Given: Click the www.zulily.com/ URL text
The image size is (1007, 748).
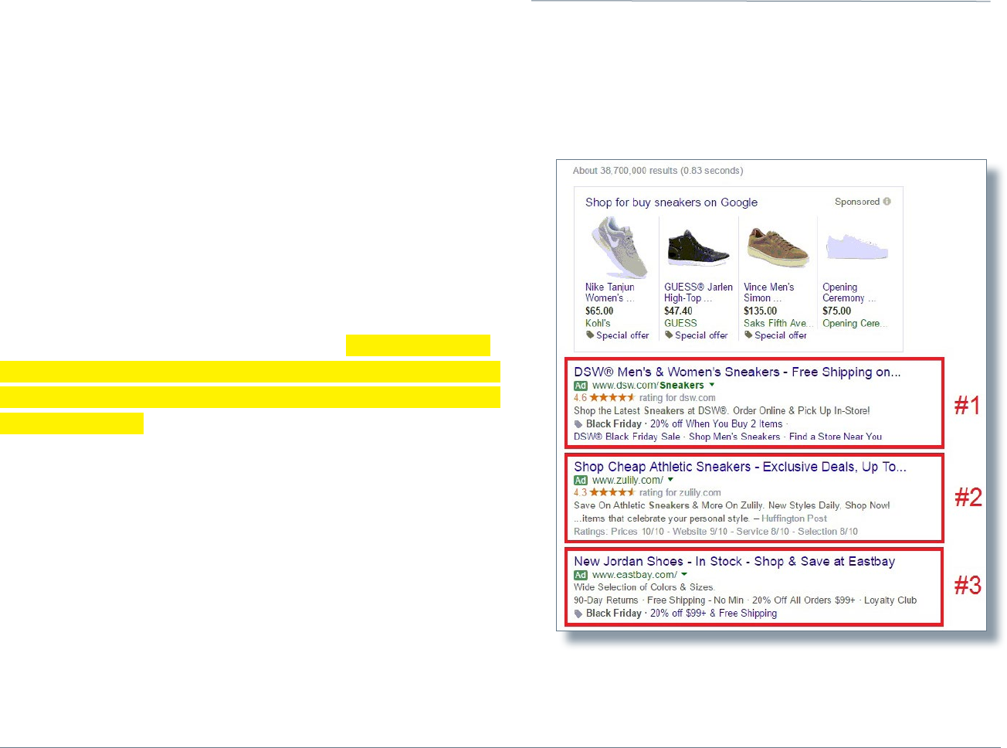Looking at the screenshot, I should point(628,480).
